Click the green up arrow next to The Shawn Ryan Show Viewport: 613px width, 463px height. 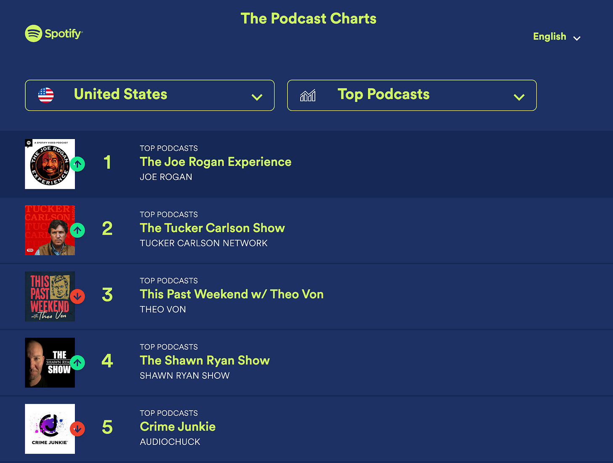[x=77, y=363]
